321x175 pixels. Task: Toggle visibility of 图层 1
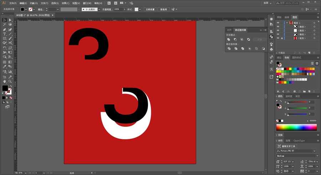[x=278, y=23]
